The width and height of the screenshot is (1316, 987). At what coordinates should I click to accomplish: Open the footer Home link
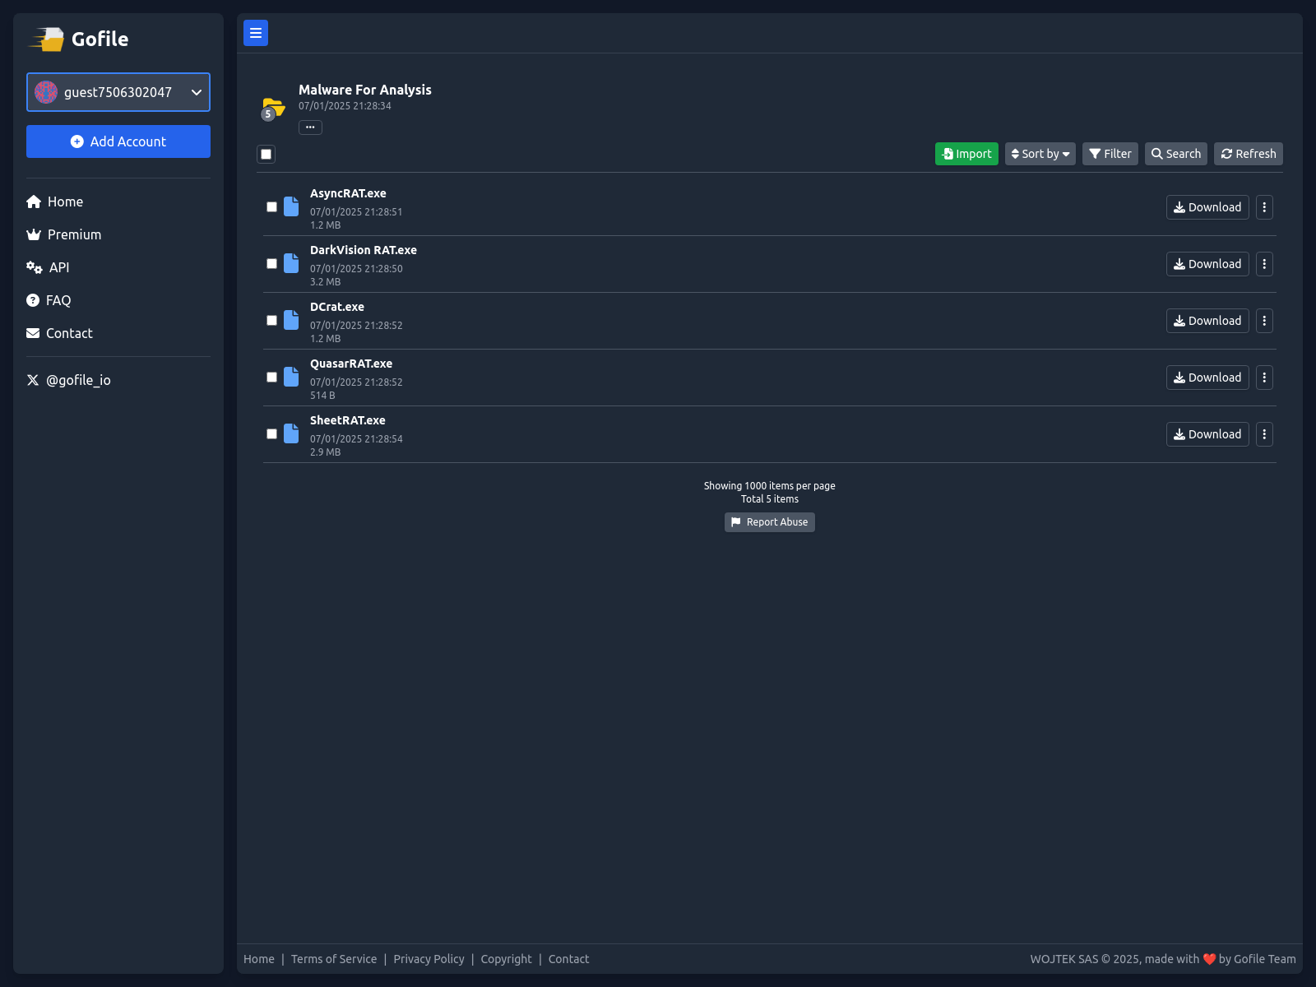pyautogui.click(x=259, y=959)
